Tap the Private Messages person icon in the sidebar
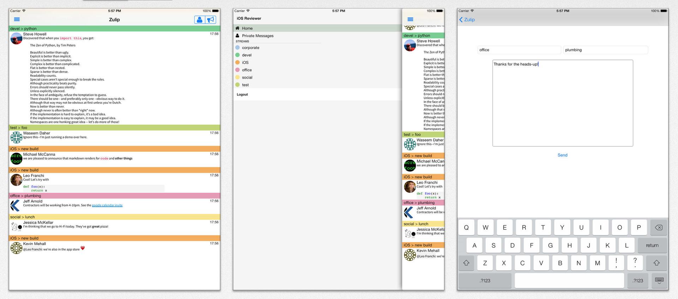Viewport: 678px width, 299px height. click(x=238, y=36)
